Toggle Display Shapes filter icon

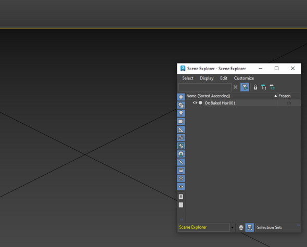[181, 105]
